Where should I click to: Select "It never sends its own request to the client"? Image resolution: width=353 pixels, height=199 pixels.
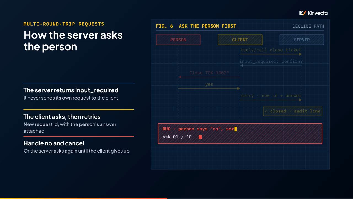pyautogui.click(x=71, y=98)
